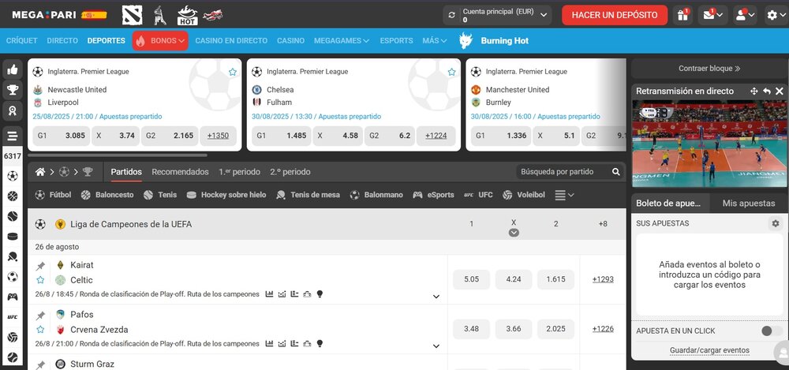Bet on Liverpool G2 odds 2.165
This screenshot has height=370, width=789.
coord(170,136)
